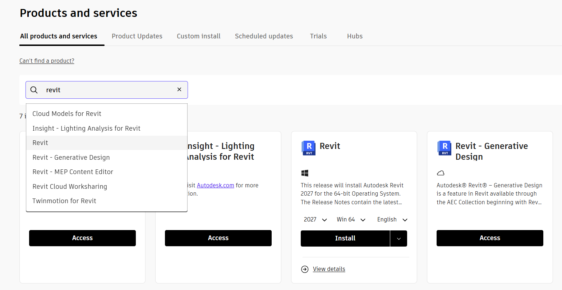The width and height of the screenshot is (562, 290).
Task: Click the Revit - Generative Design logo icon
Action: coord(444,148)
